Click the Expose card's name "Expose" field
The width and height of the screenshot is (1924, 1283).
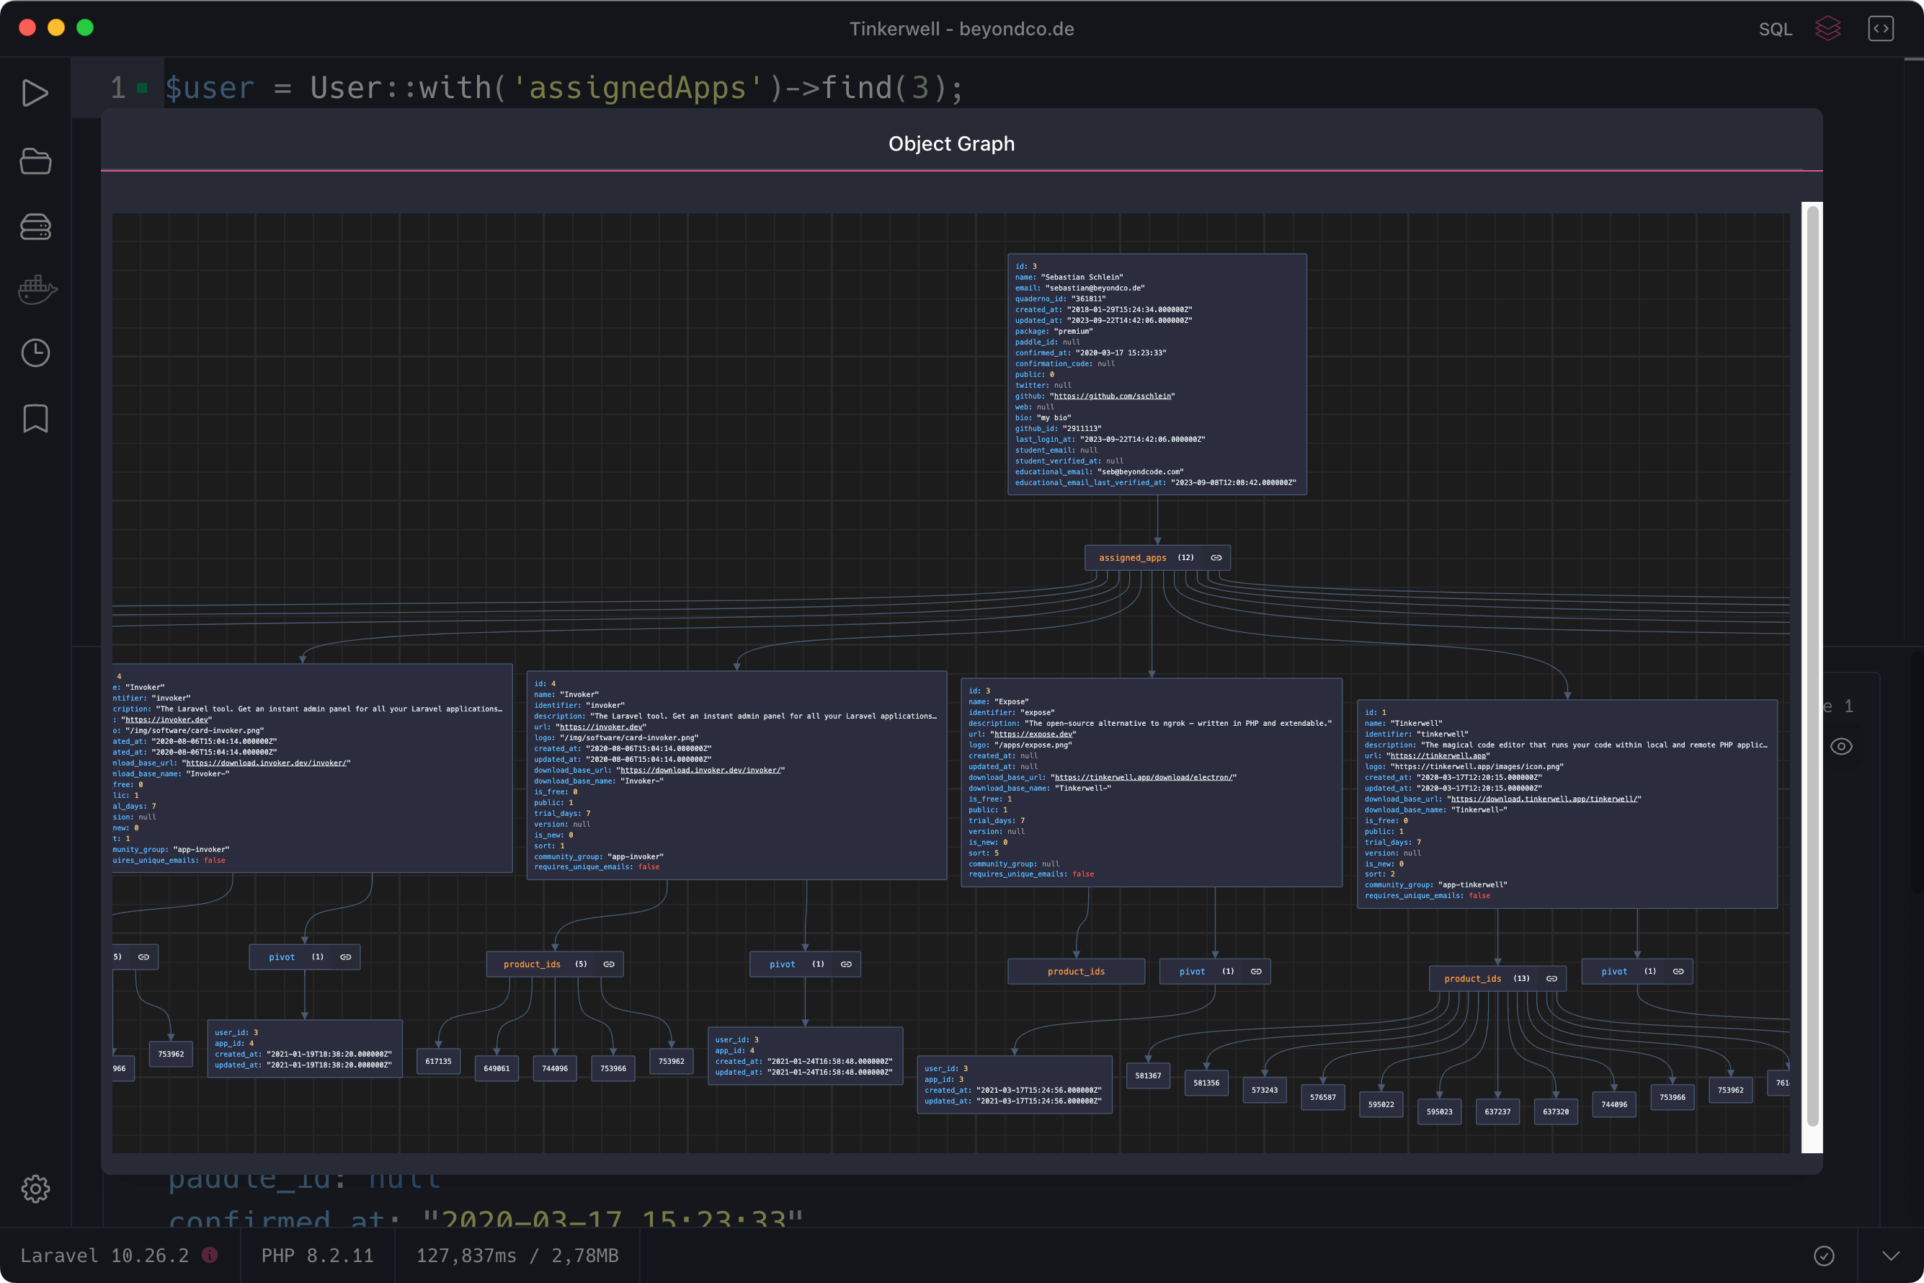coord(998,702)
